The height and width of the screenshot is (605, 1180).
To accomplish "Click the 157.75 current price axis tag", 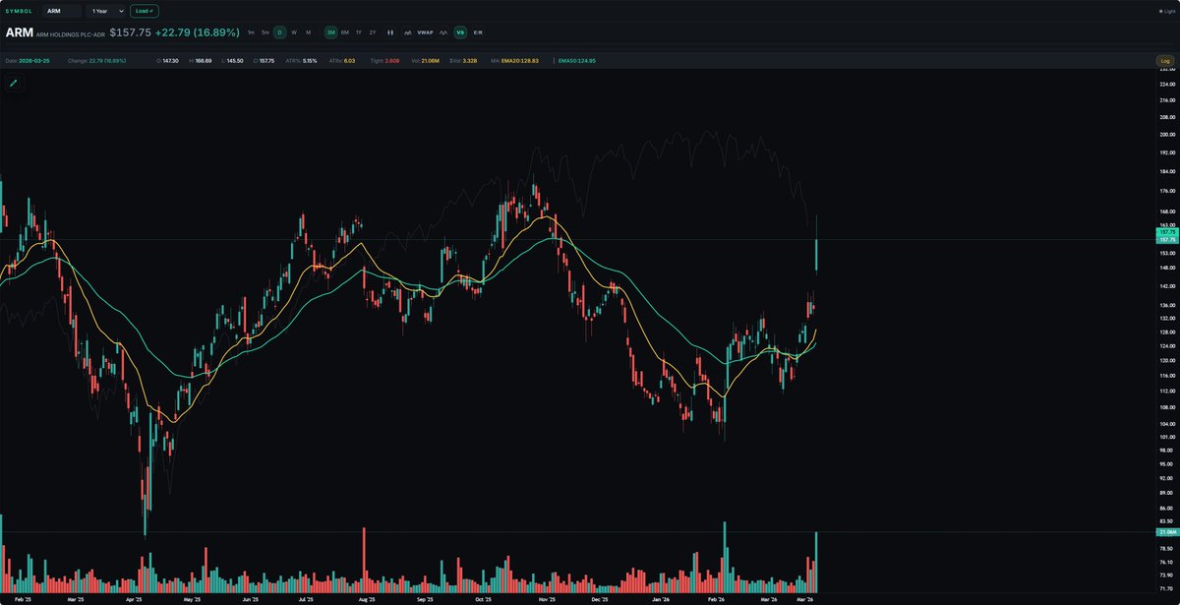I will coord(1168,240).
